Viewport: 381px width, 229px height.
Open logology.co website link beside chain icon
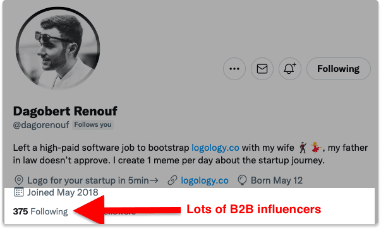pyautogui.click(x=205, y=180)
